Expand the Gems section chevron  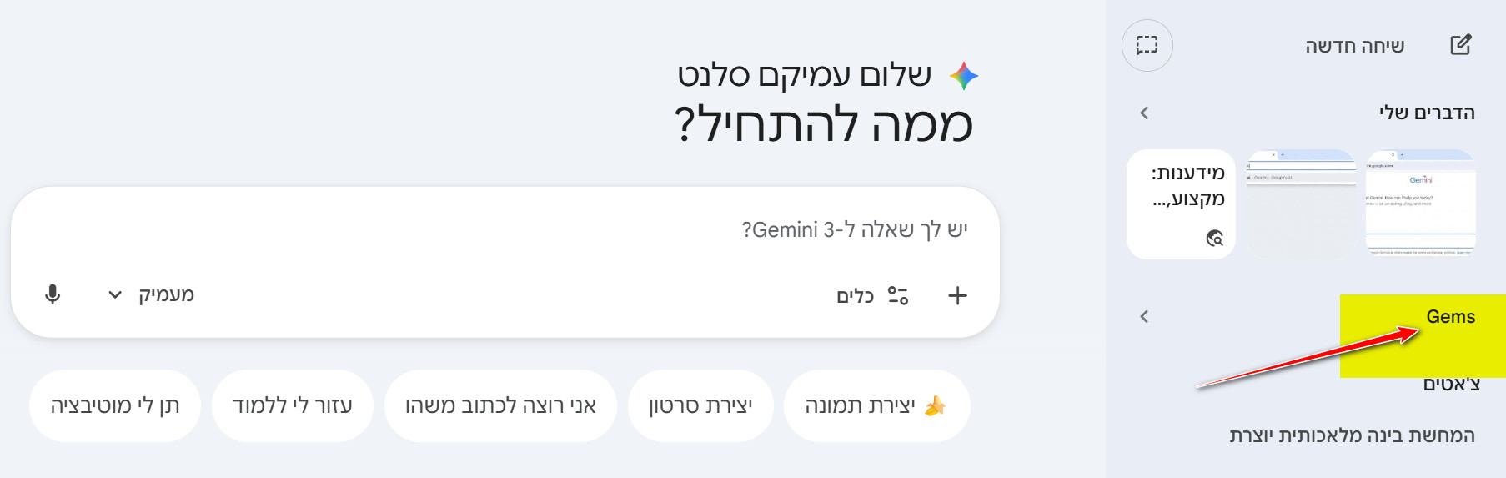1144,316
